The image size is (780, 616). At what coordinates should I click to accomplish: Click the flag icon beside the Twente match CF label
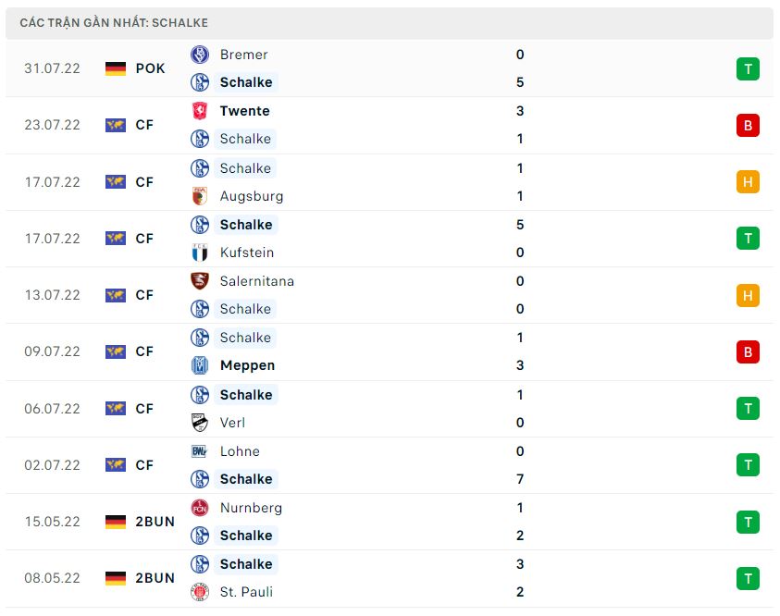(115, 125)
